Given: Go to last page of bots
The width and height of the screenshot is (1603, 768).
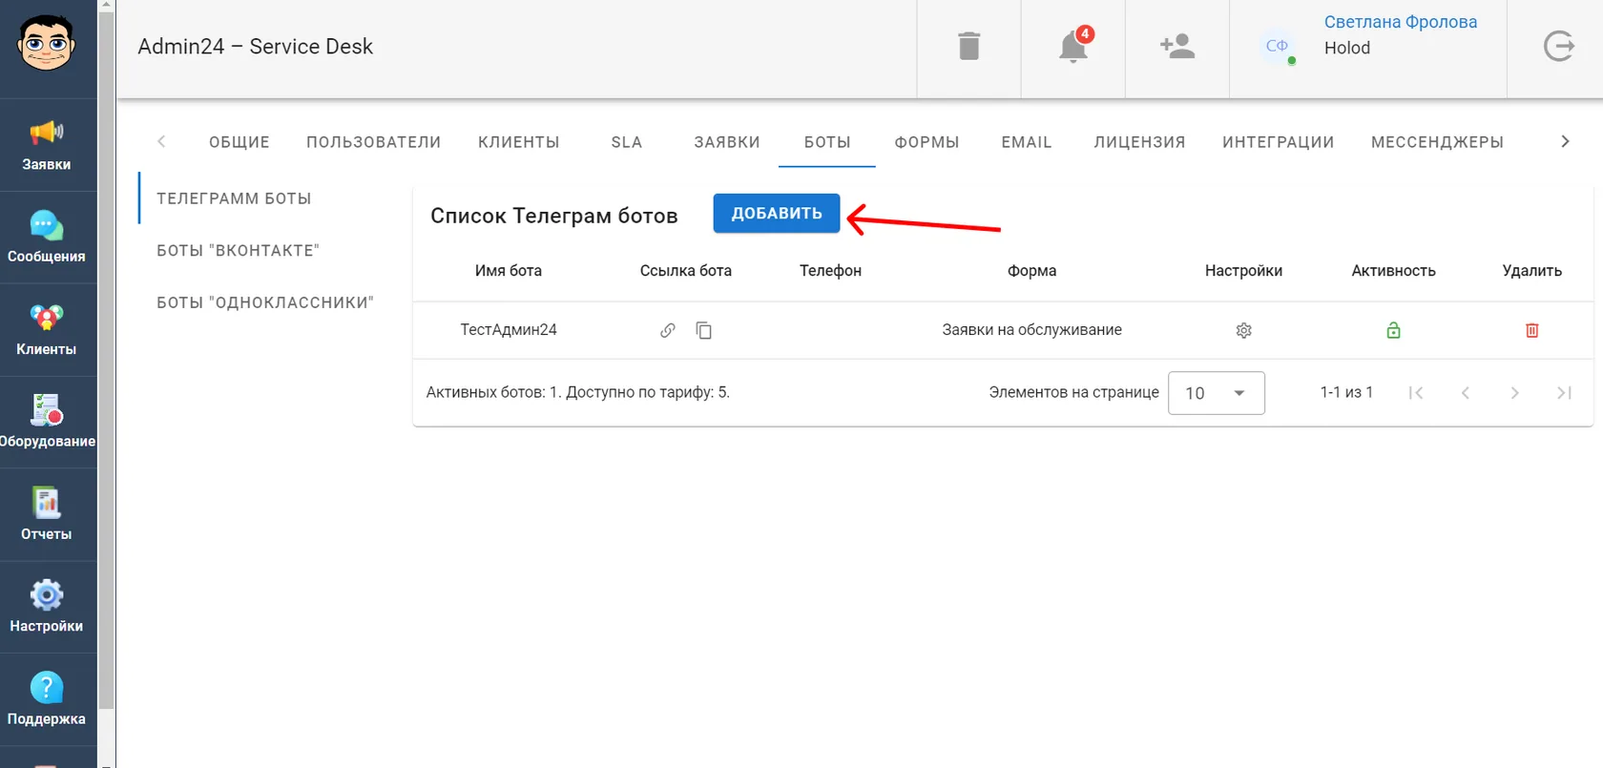Looking at the screenshot, I should point(1564,393).
